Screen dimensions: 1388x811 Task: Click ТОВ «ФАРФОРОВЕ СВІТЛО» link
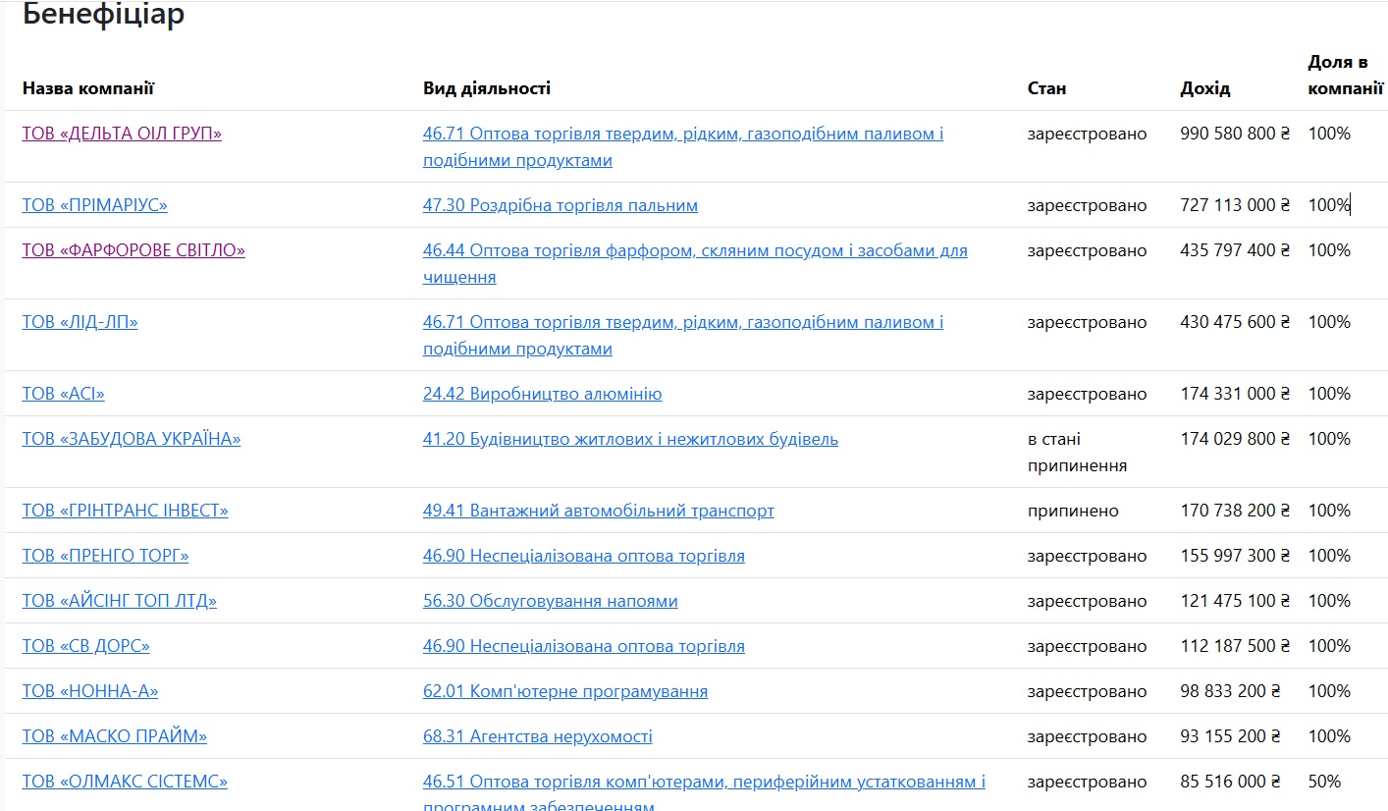(133, 250)
